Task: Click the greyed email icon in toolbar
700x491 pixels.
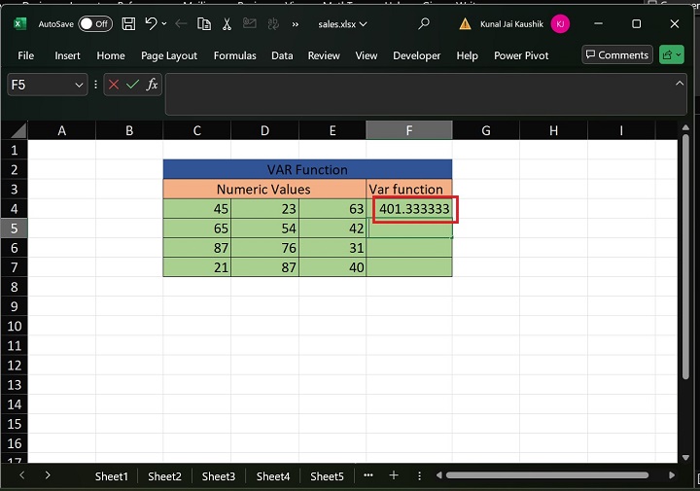Action: click(x=250, y=23)
